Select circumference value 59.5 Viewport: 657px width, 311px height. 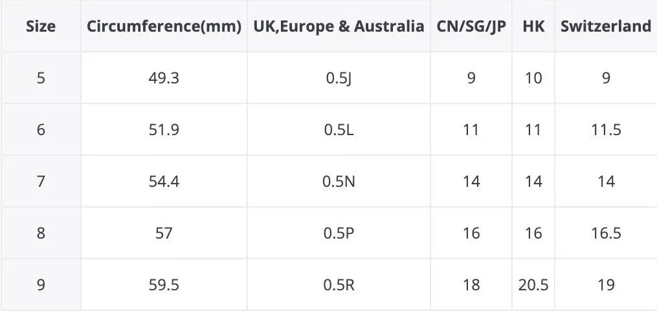[164, 285]
